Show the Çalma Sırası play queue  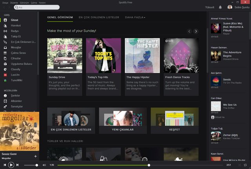(x=18, y=53)
